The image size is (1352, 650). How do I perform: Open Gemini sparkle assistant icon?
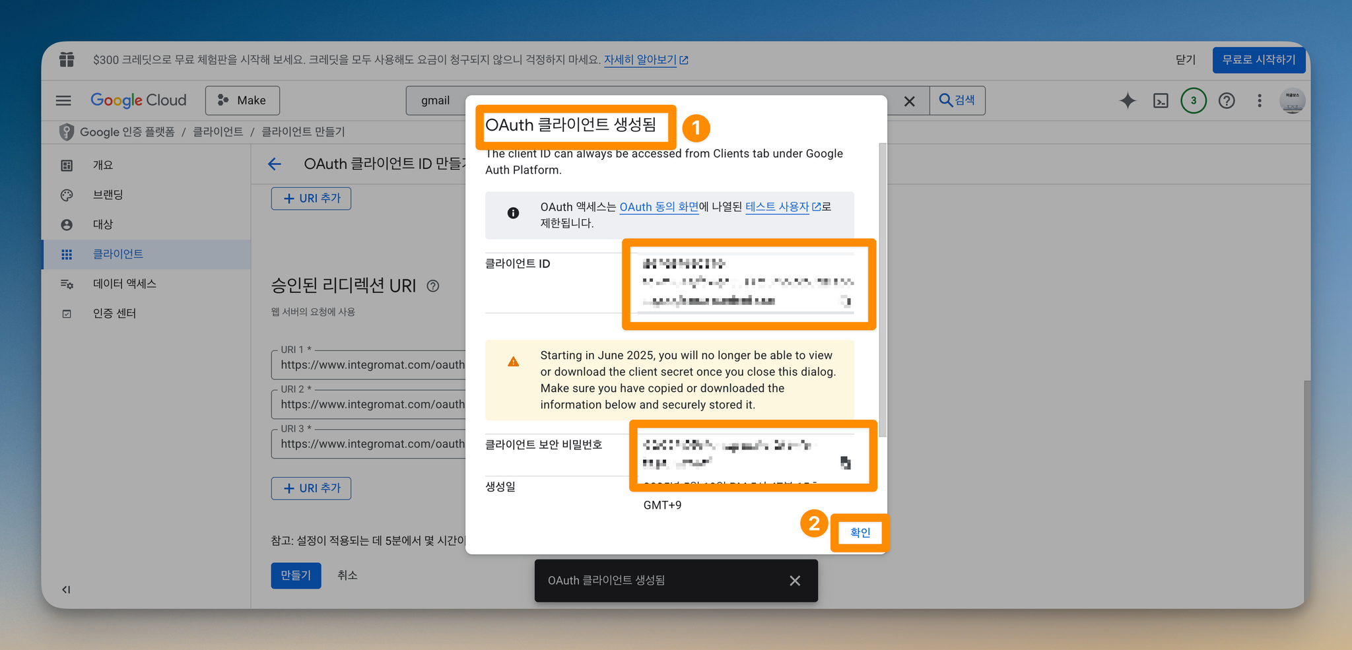(1128, 100)
